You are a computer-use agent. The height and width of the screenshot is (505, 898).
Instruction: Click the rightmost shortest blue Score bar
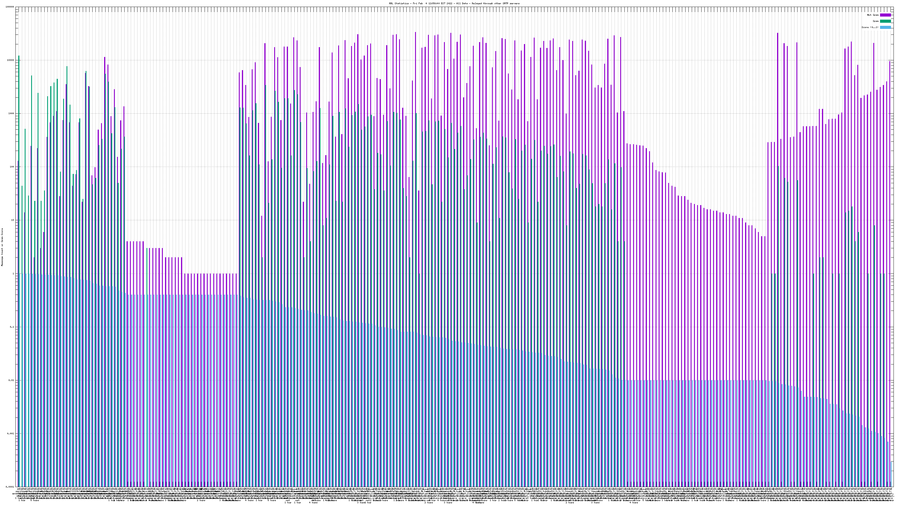(891, 475)
